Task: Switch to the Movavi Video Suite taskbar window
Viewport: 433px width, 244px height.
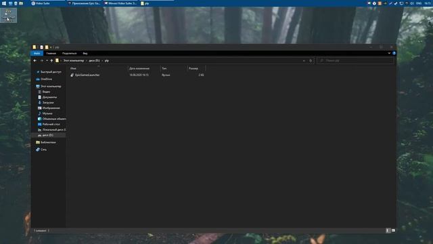Action: click(x=120, y=3)
